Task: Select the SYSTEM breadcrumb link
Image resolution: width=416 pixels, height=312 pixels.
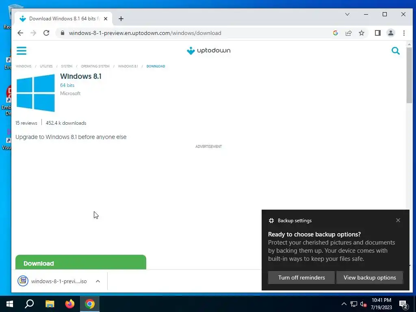Action: coord(67,66)
